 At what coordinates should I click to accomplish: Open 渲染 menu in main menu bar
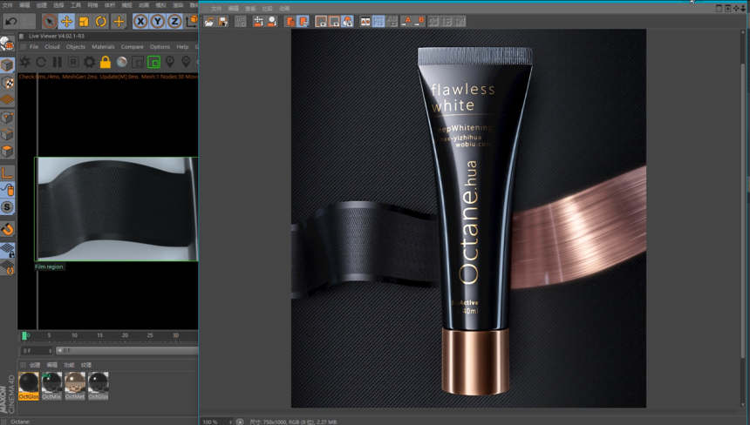click(178, 5)
